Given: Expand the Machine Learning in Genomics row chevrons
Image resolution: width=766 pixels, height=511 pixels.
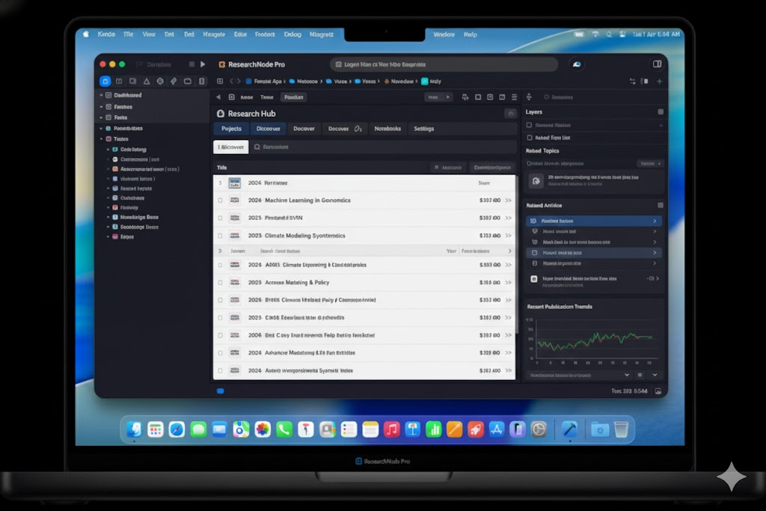Looking at the screenshot, I should tap(509, 201).
